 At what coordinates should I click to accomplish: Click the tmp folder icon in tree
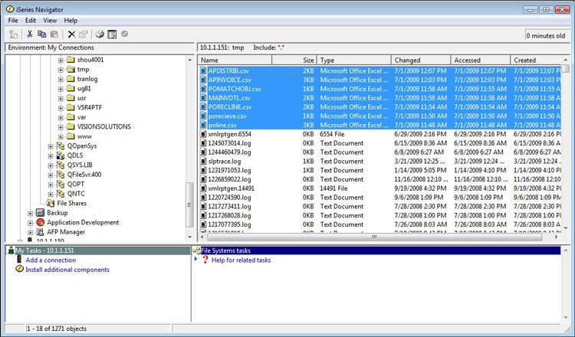71,69
